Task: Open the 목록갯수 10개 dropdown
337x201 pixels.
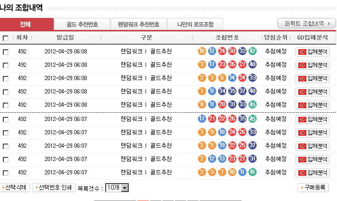Action: [x=117, y=188]
